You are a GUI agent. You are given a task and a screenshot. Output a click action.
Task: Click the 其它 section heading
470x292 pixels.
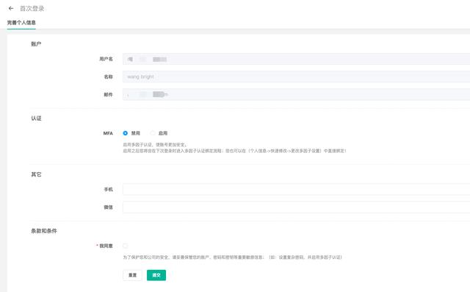pos(36,174)
